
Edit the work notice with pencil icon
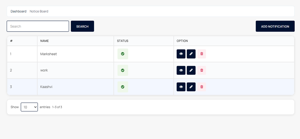tap(191, 70)
